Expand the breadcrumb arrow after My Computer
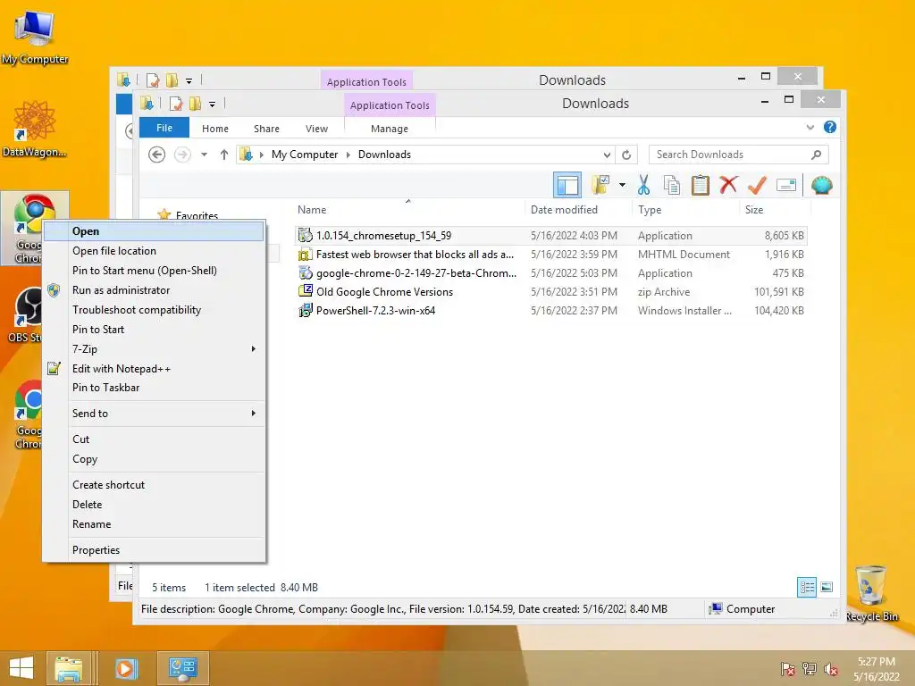The width and height of the screenshot is (915, 686). tap(348, 155)
